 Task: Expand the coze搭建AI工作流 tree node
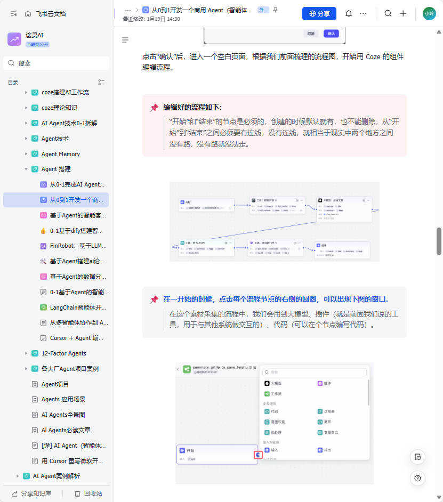[26, 93]
